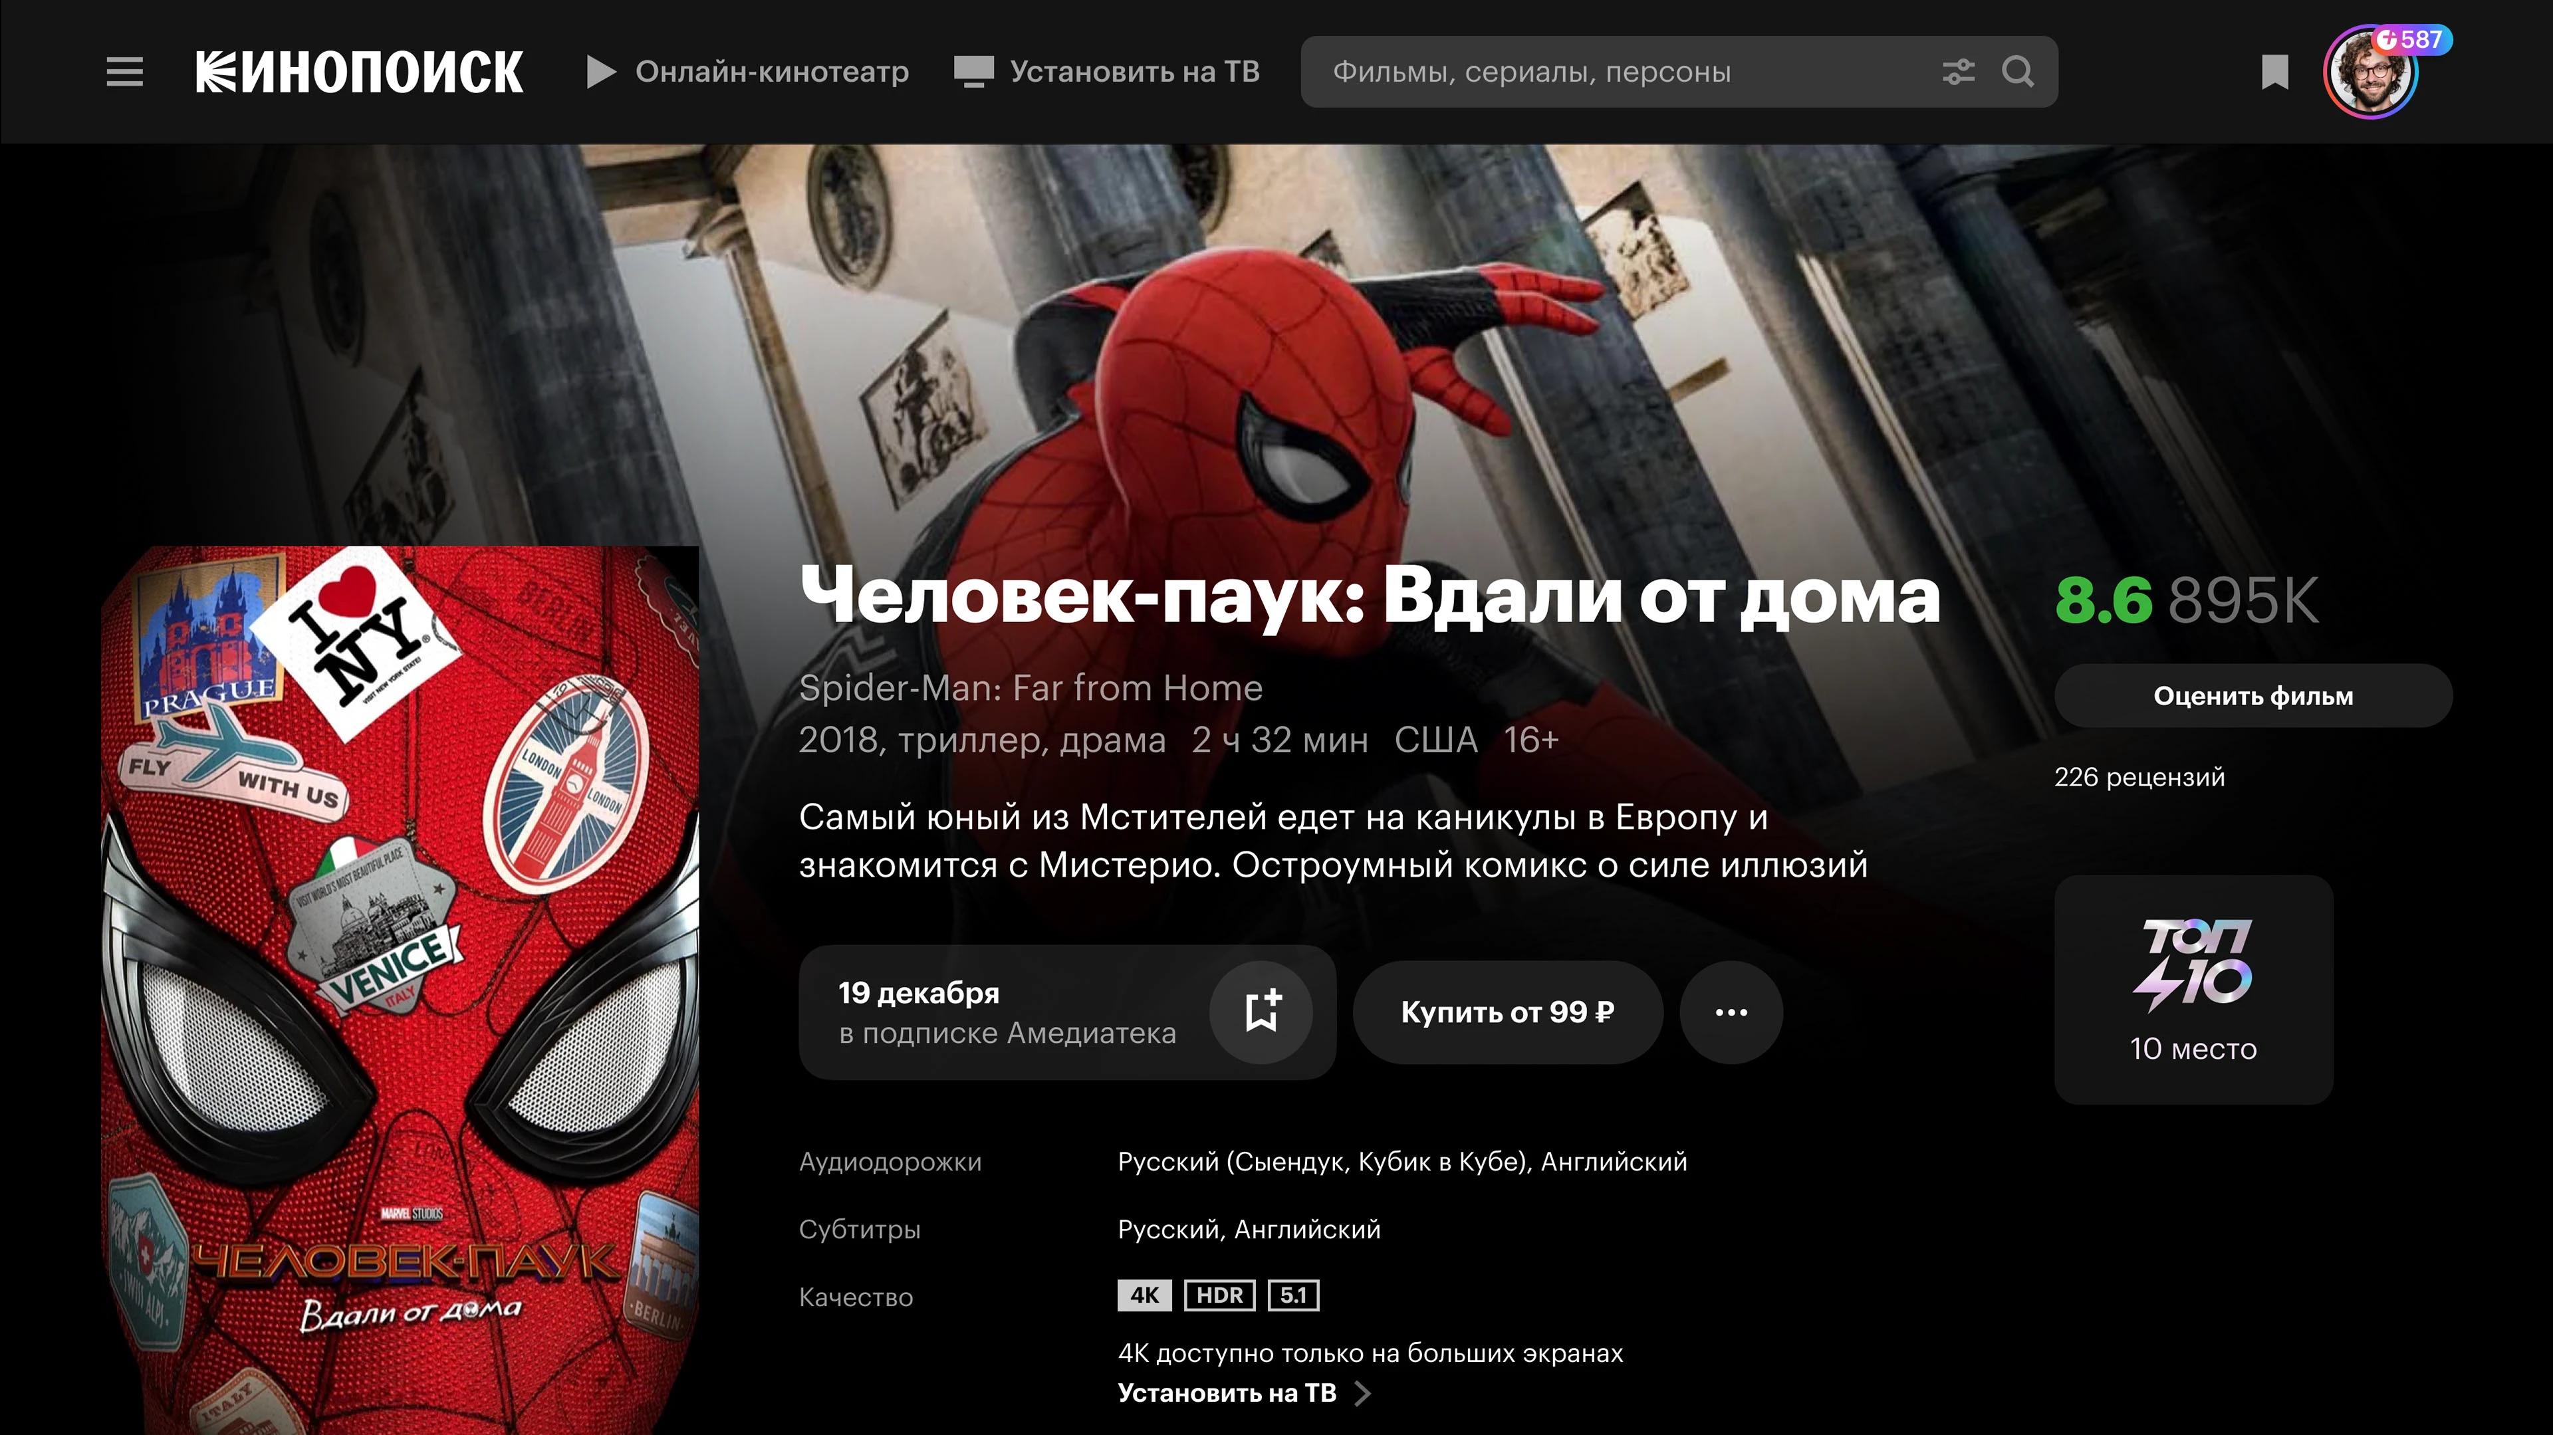
Task: Open Онлайн-кинотеатр section
Action: point(748,71)
